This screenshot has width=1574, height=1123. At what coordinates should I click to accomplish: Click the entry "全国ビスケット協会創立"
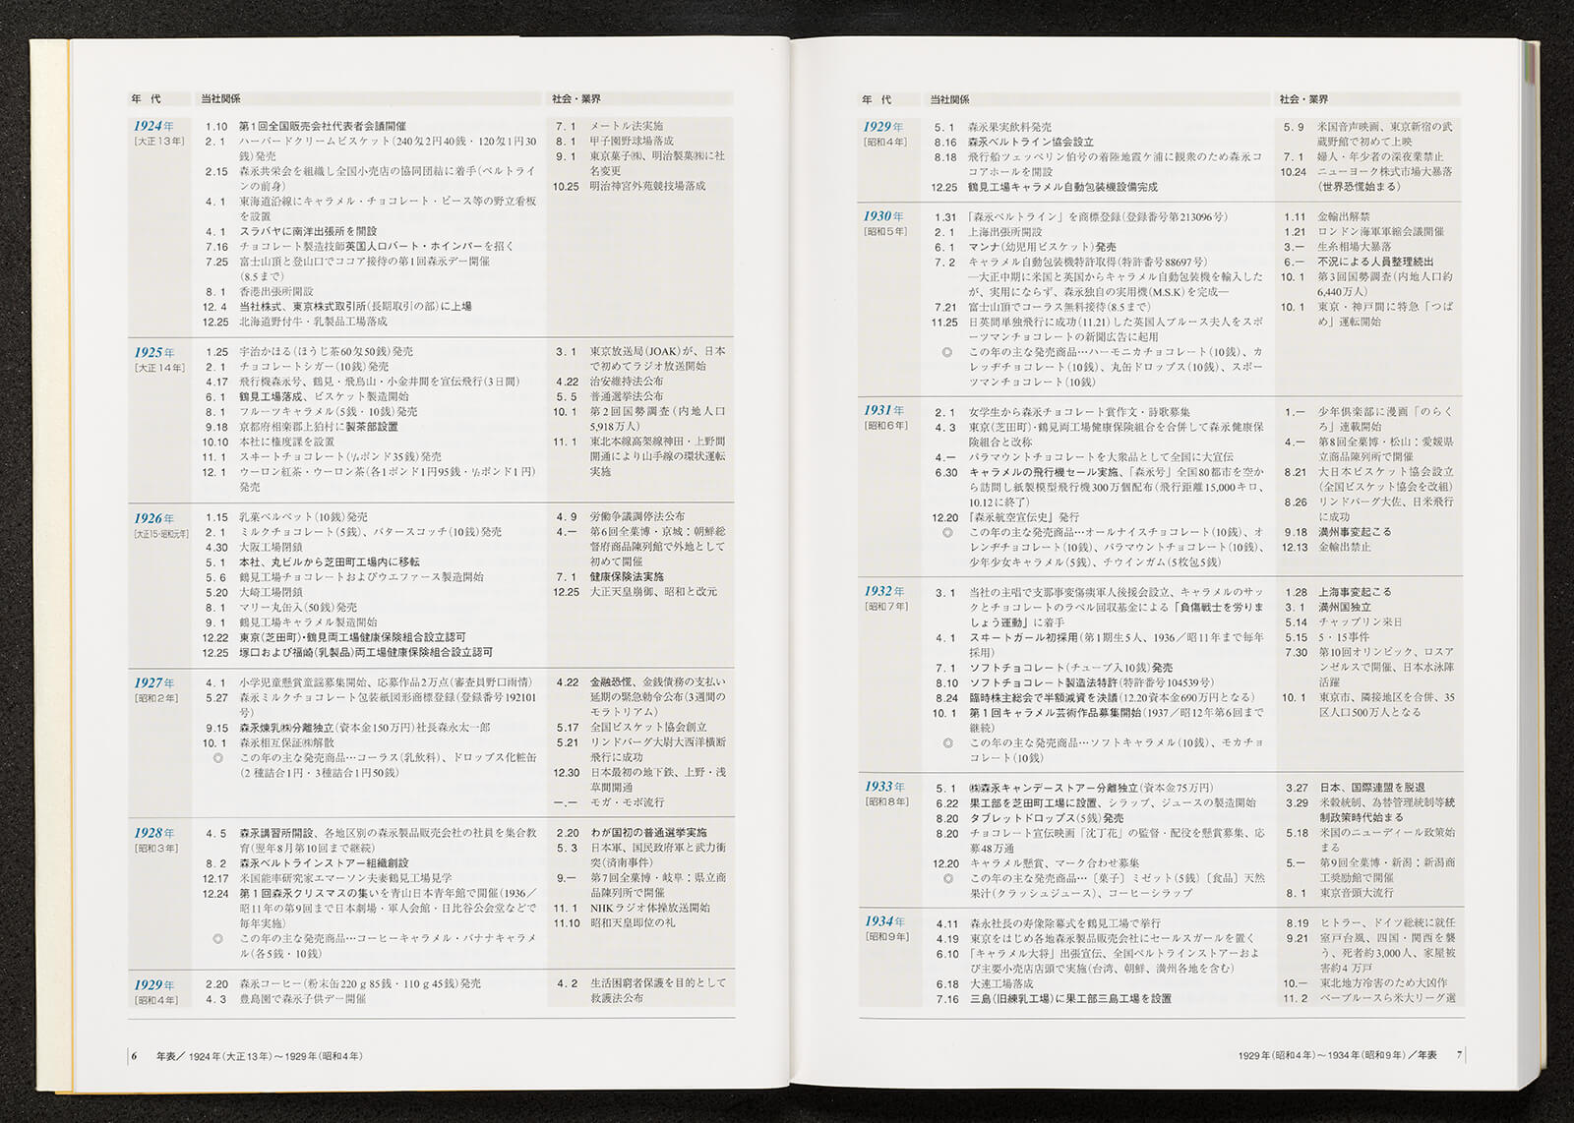point(648,728)
